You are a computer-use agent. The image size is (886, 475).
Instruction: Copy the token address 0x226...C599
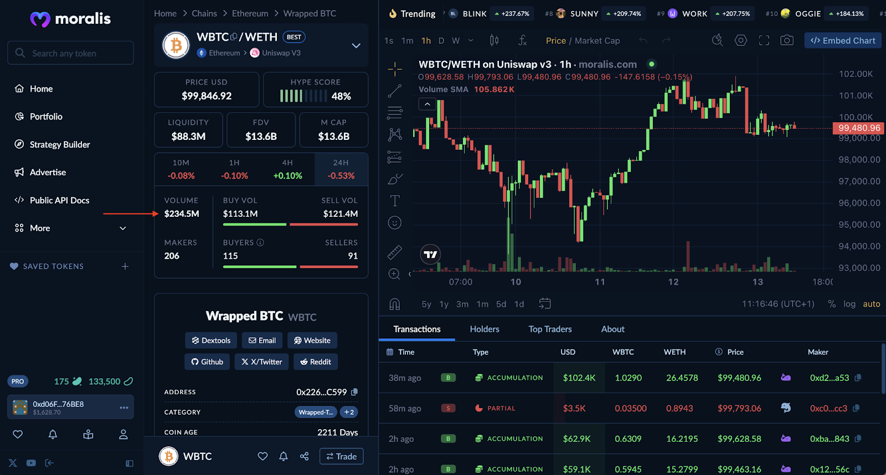point(354,392)
